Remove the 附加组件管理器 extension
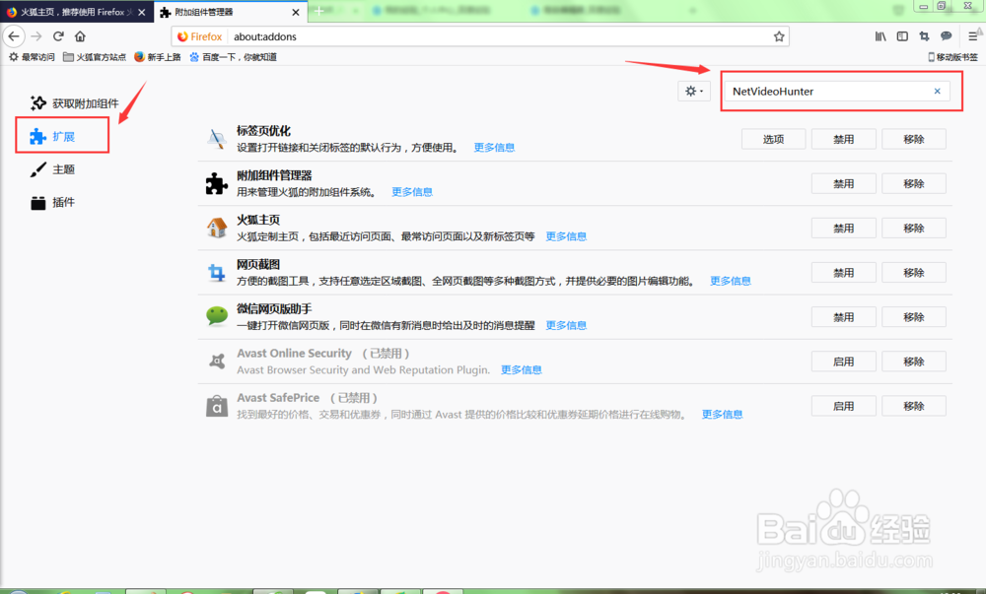This screenshot has width=986, height=594. (914, 184)
